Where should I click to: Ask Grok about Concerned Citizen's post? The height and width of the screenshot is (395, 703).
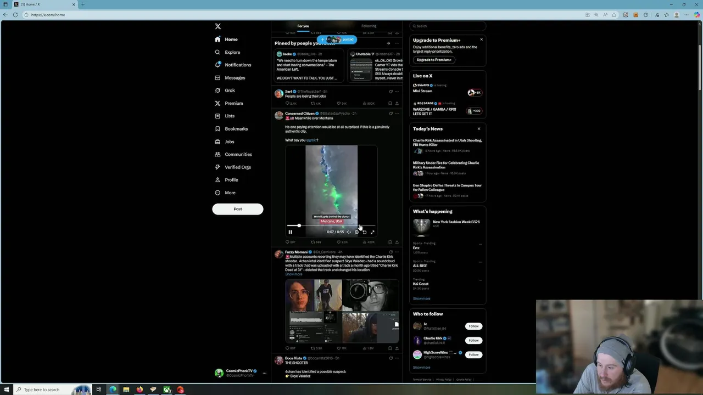(390, 114)
